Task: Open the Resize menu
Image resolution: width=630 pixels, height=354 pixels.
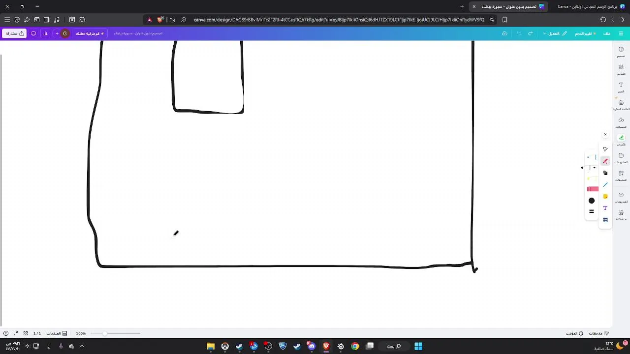Action: click(585, 33)
